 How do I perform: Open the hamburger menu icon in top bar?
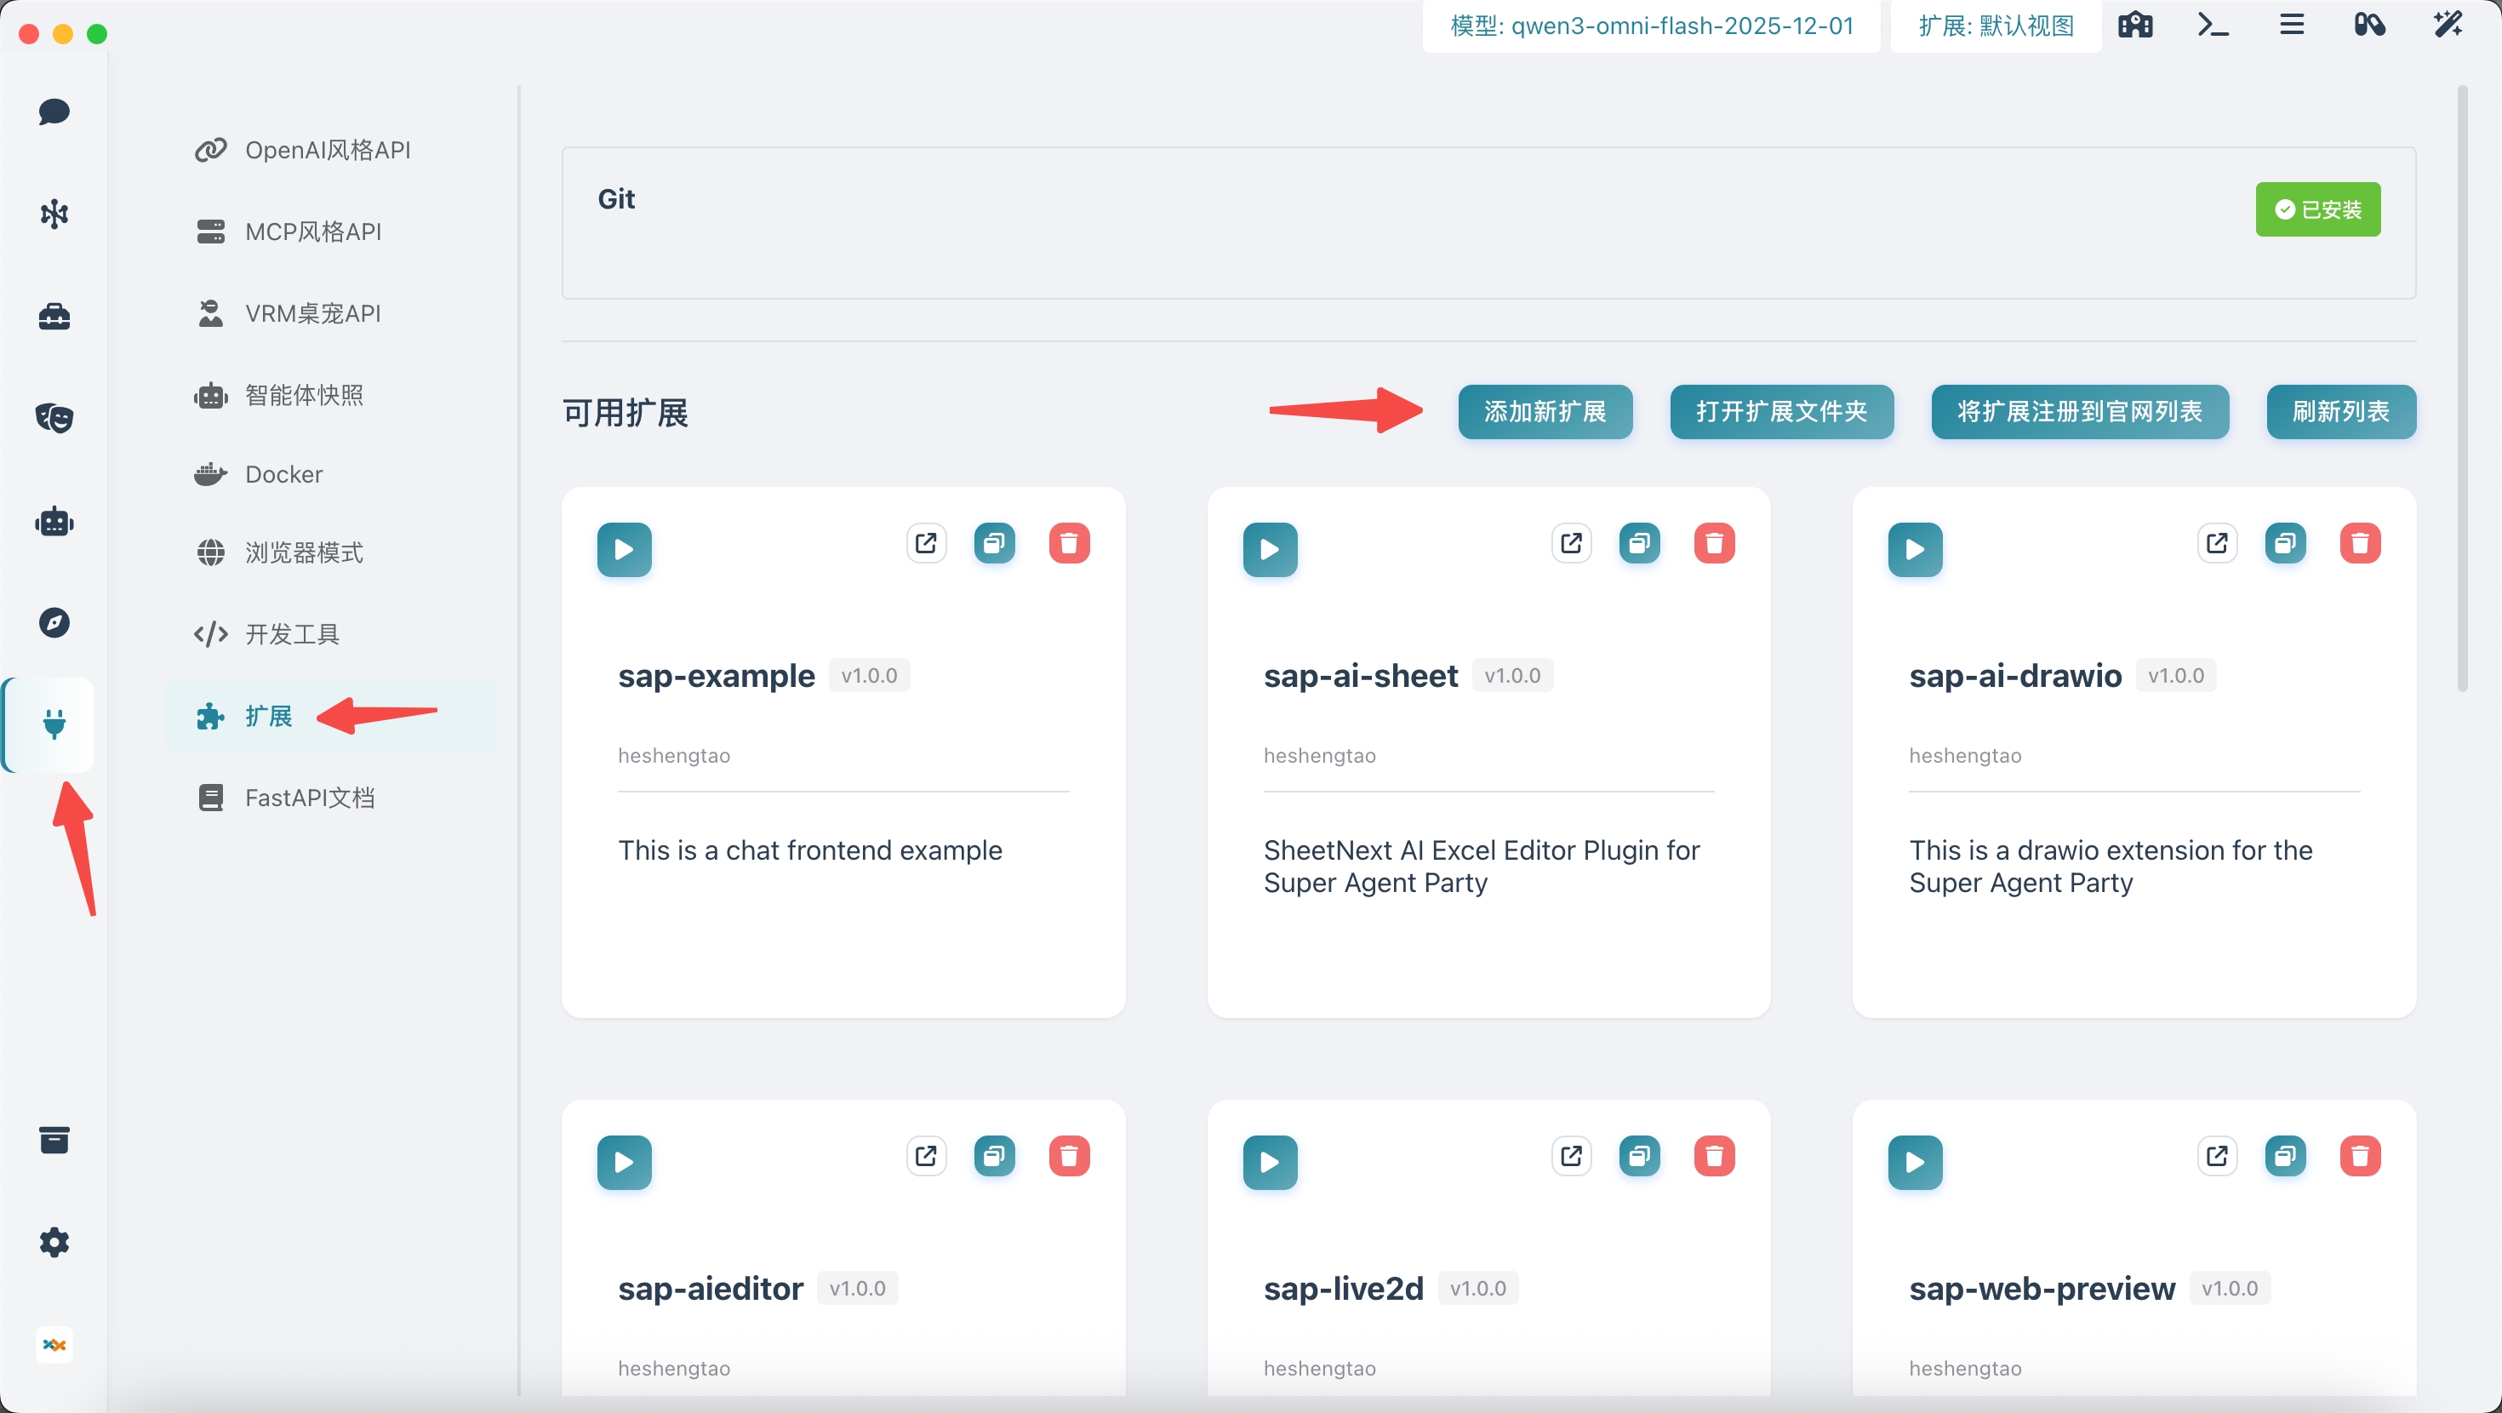click(2292, 25)
